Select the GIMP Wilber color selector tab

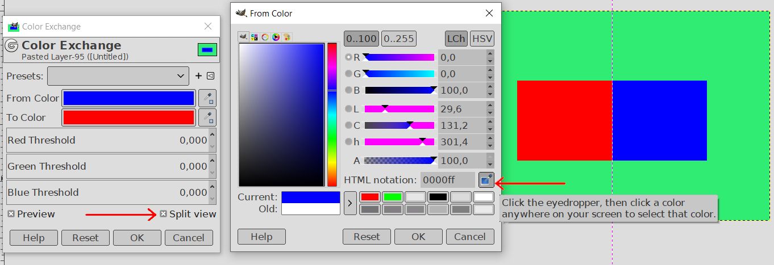[243, 37]
